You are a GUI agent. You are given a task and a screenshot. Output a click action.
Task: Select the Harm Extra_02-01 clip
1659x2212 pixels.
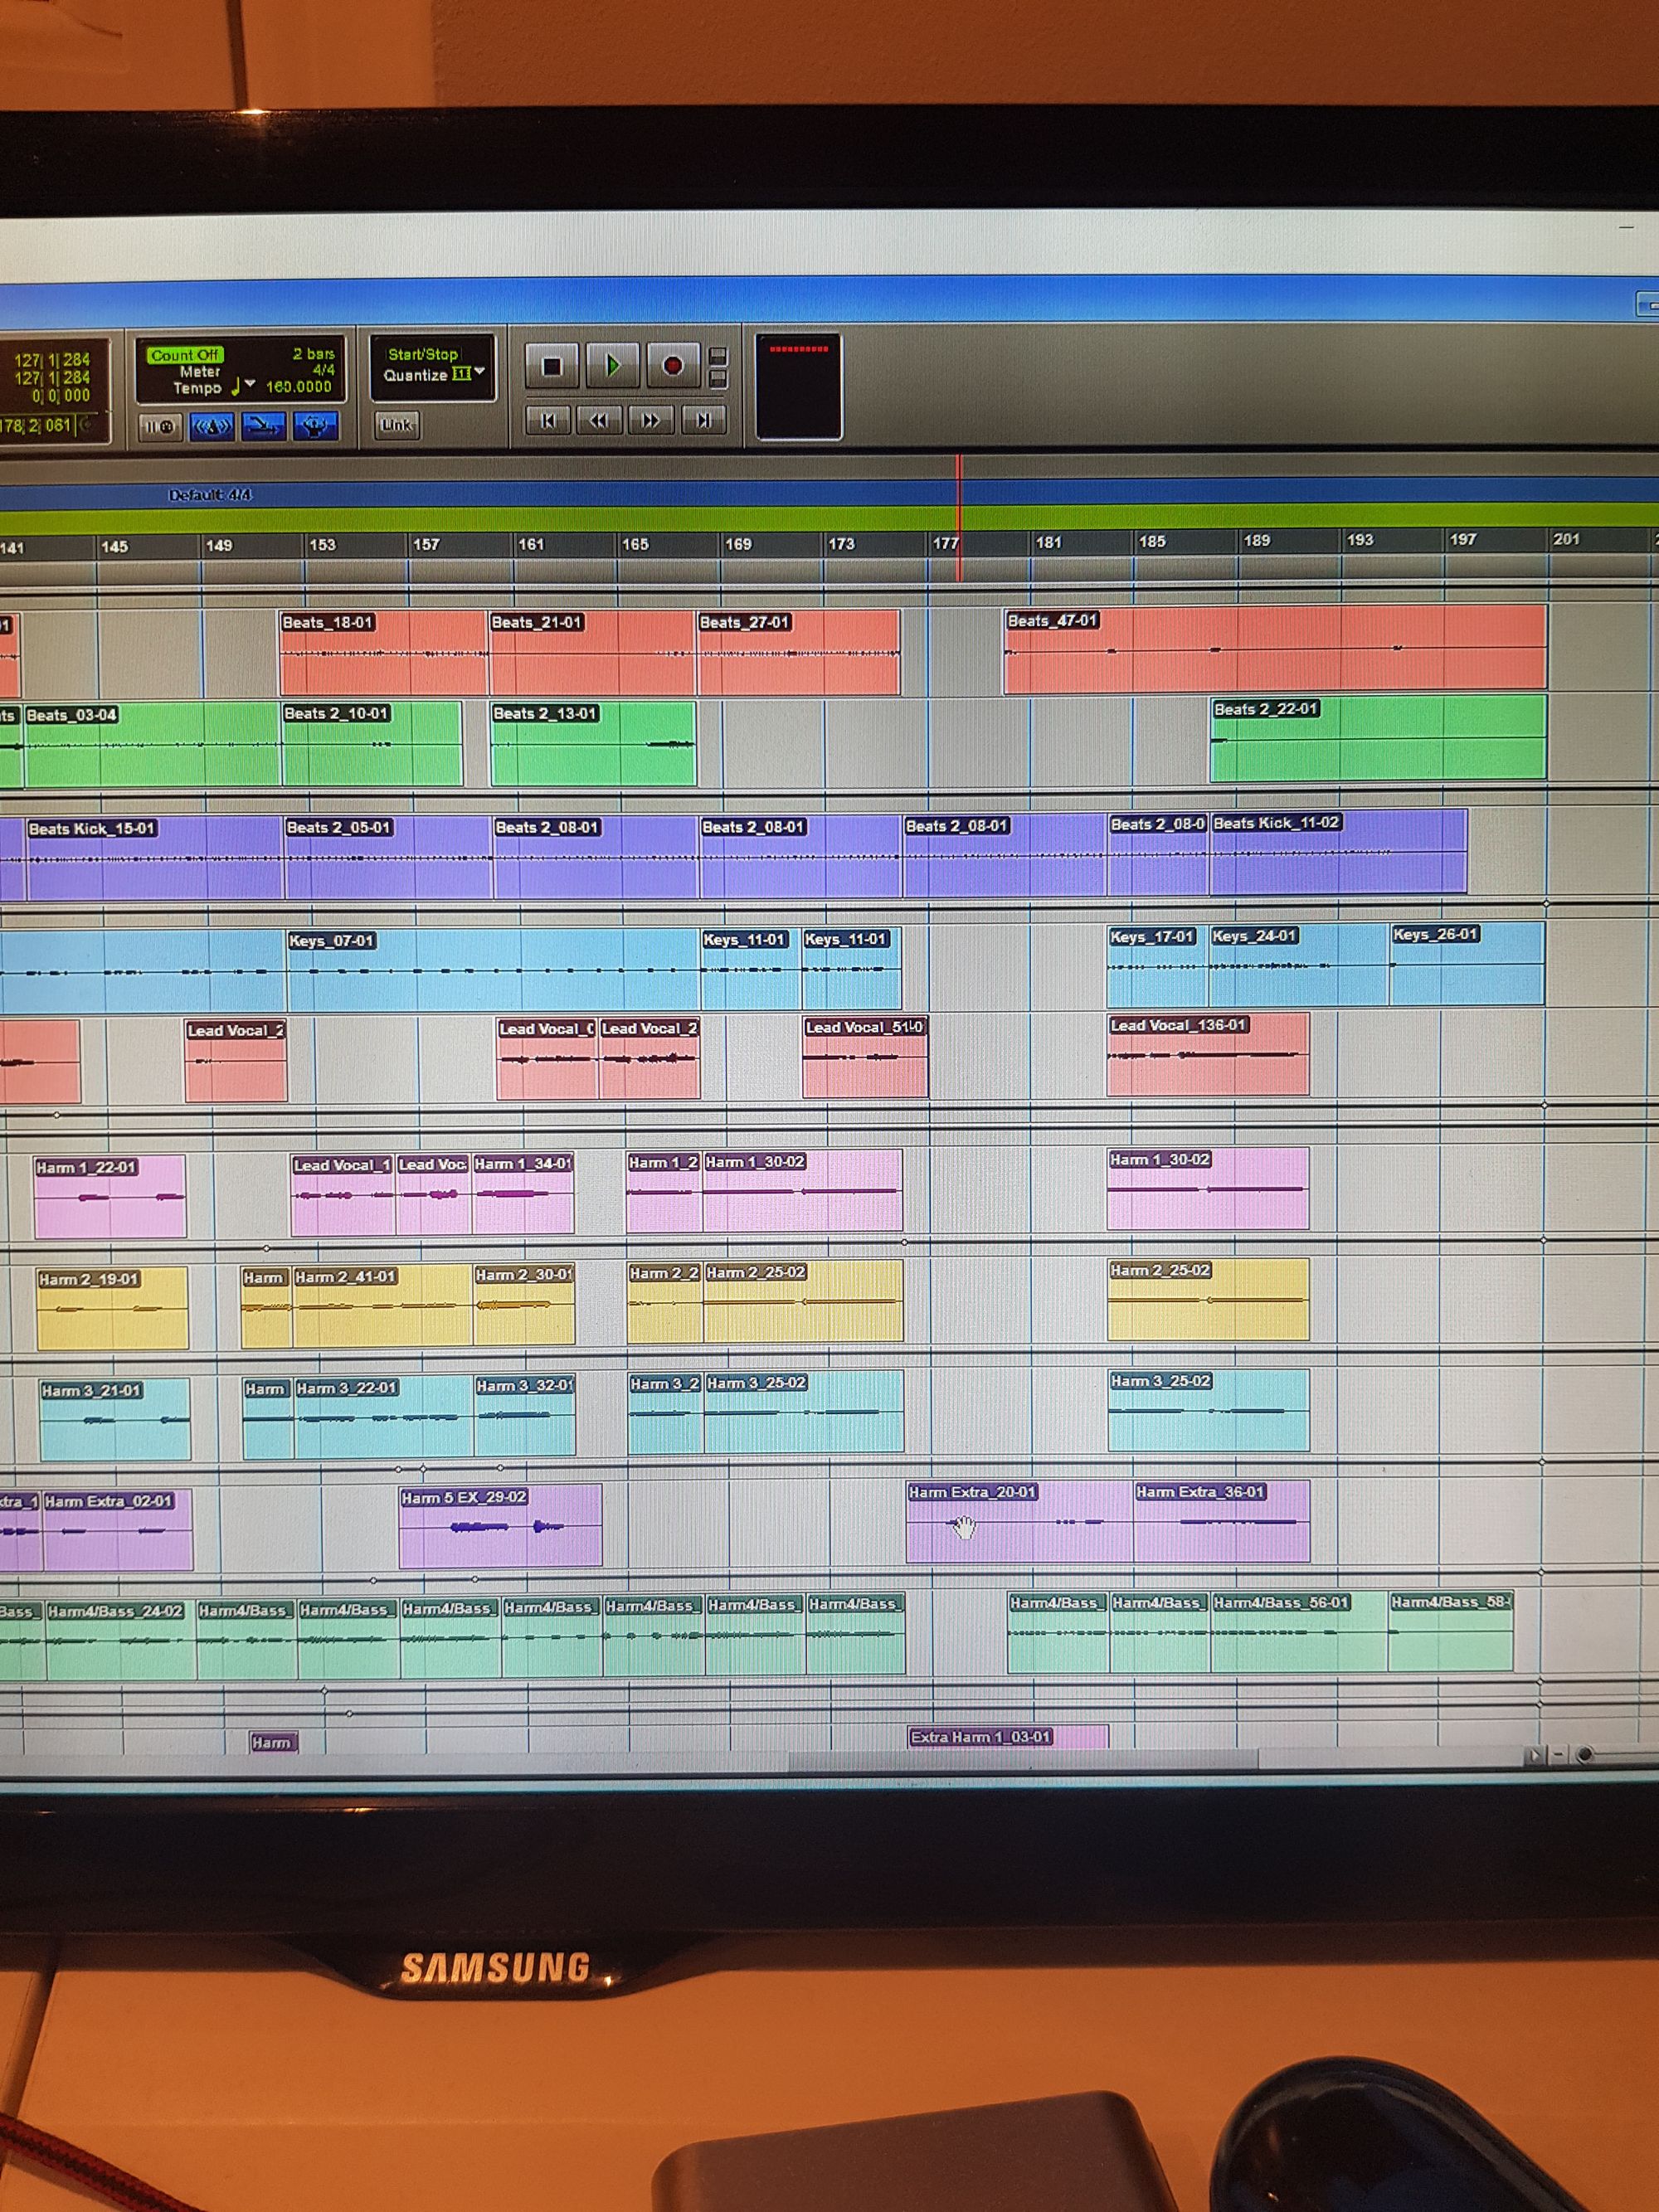coord(118,1530)
